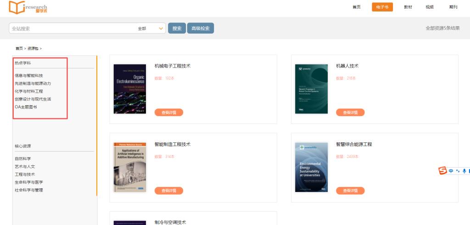The height and width of the screenshot is (225, 470).
Task: Select the 电子书 navigation tab
Action: [x=382, y=7]
